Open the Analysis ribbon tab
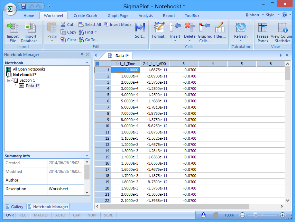Viewport: 295px width, 222px height. [x=146, y=16]
